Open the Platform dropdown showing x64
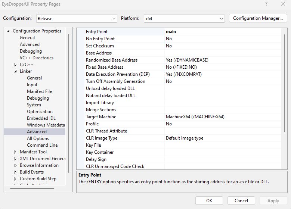This screenshot has width=291, height=209. tap(184, 19)
